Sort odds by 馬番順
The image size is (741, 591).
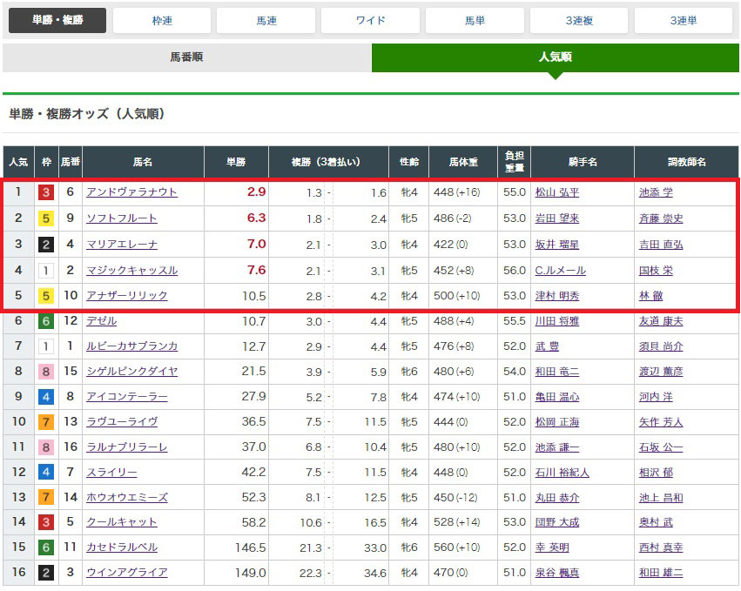point(186,57)
